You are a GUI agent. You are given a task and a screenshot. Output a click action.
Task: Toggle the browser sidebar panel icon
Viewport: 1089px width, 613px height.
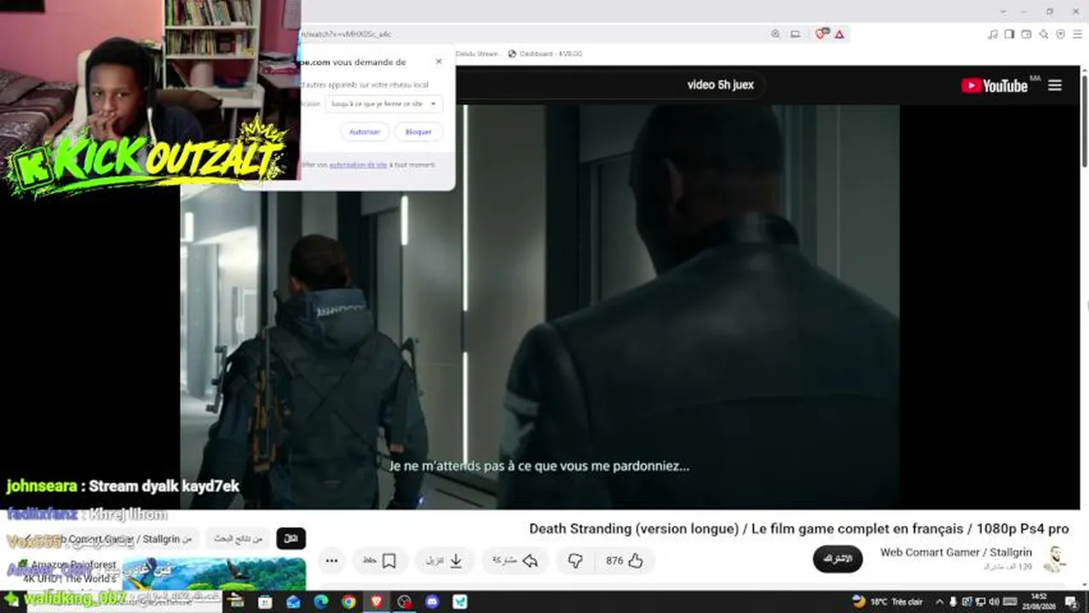pyautogui.click(x=1009, y=34)
